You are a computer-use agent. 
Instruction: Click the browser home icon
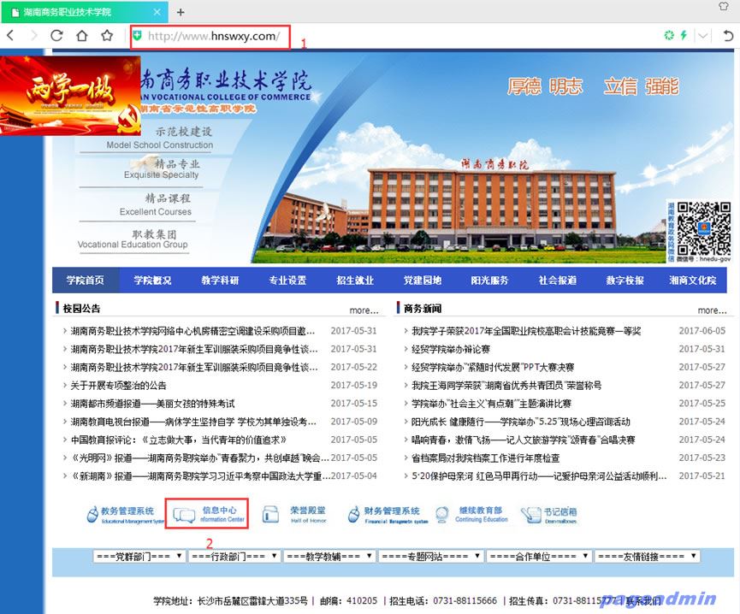[81, 36]
